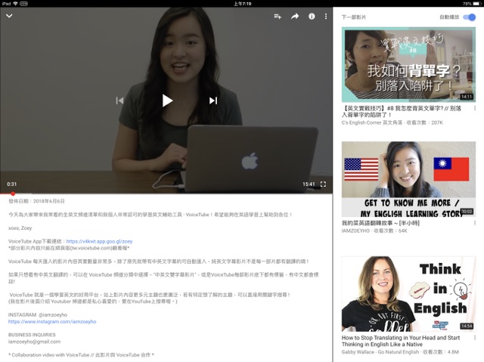
Task: Play the paused video
Action: pos(167,101)
